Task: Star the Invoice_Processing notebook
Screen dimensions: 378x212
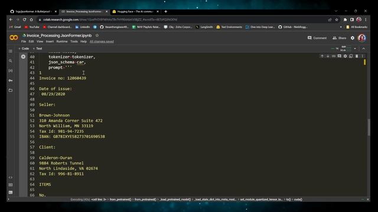Action: (97, 35)
